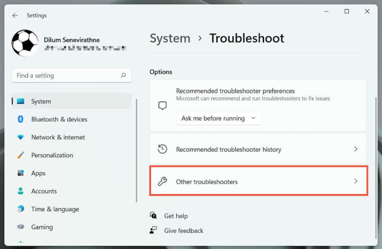Click the wrench icon for Other troubleshooters
This screenshot has height=249, width=382.
pyautogui.click(x=162, y=181)
